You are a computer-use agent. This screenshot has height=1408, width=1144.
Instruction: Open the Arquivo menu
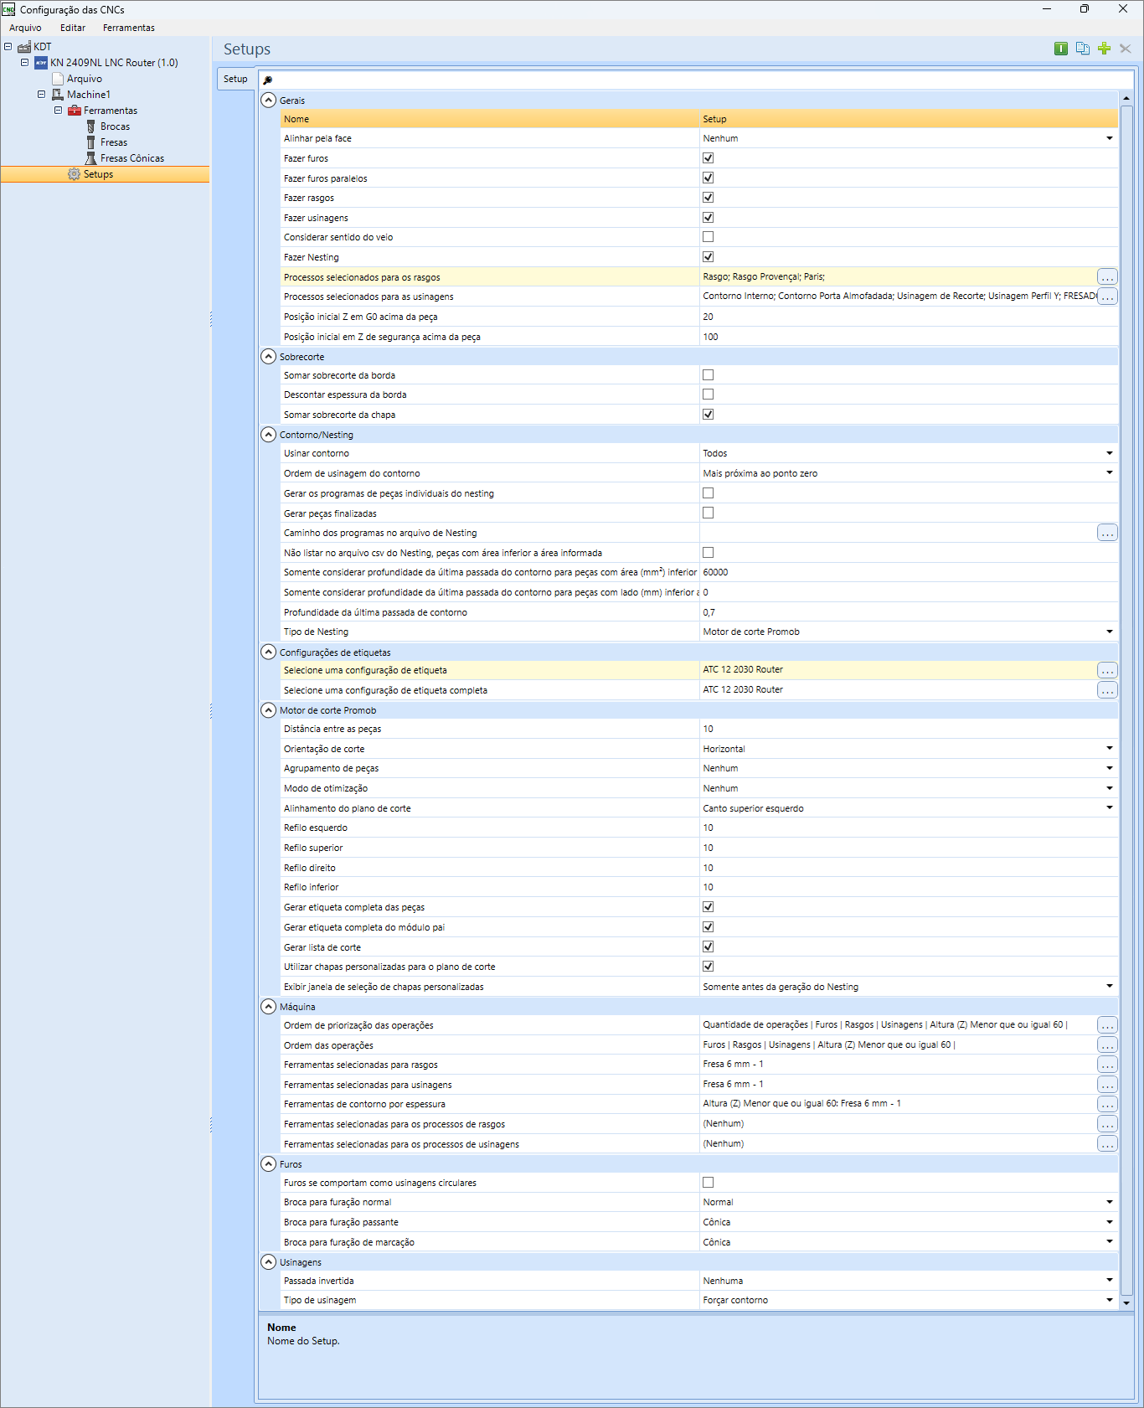coord(25,28)
